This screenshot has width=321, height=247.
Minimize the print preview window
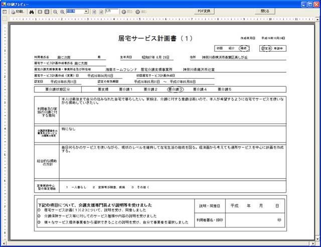(x=304, y=5)
